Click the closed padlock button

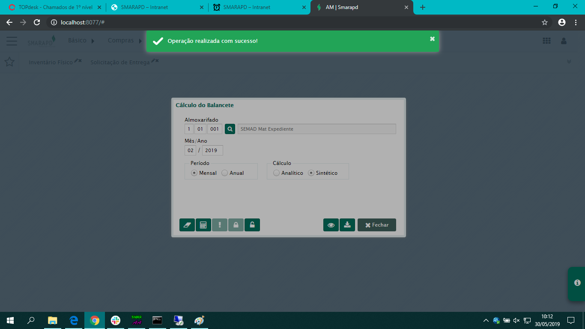point(236,225)
